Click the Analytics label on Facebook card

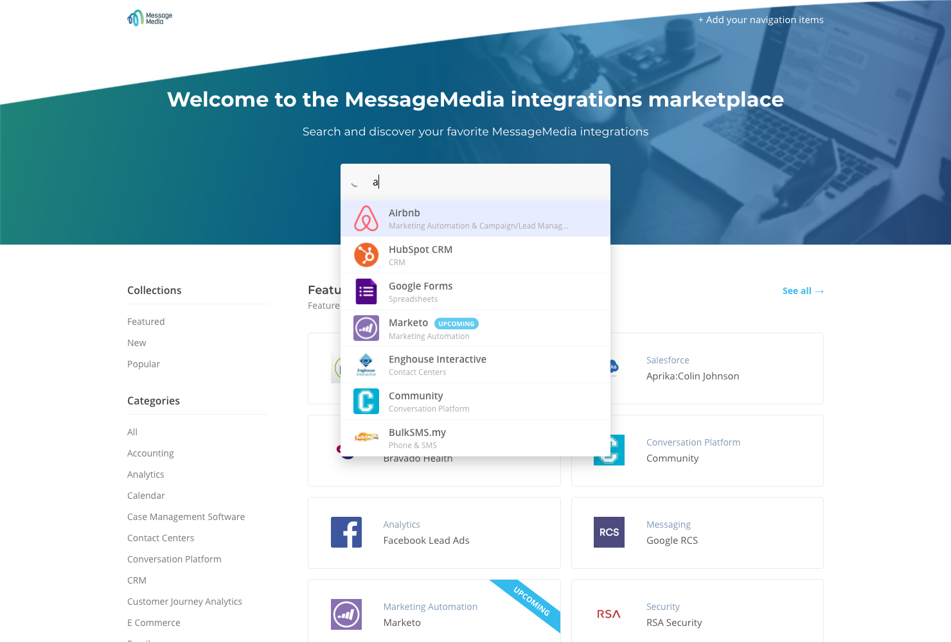point(402,525)
